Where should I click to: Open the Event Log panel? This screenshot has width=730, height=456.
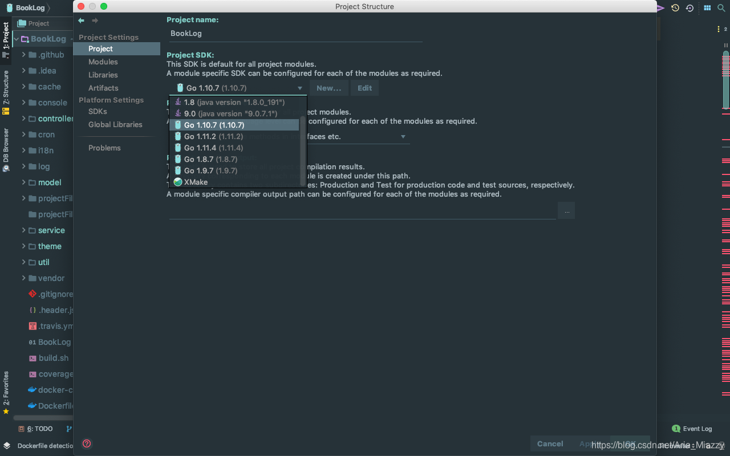692,429
